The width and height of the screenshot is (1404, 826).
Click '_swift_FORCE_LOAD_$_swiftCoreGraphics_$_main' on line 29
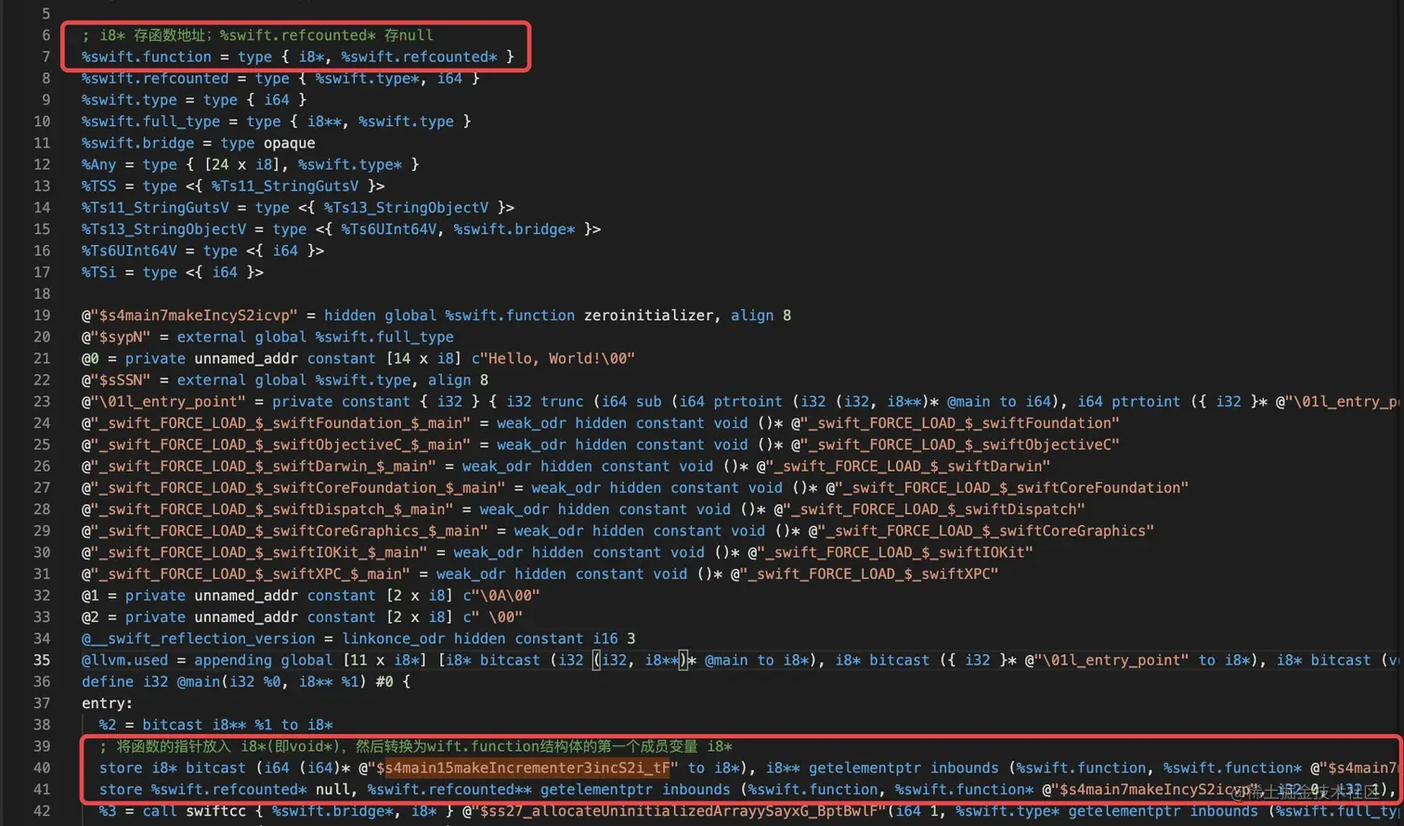coord(290,531)
